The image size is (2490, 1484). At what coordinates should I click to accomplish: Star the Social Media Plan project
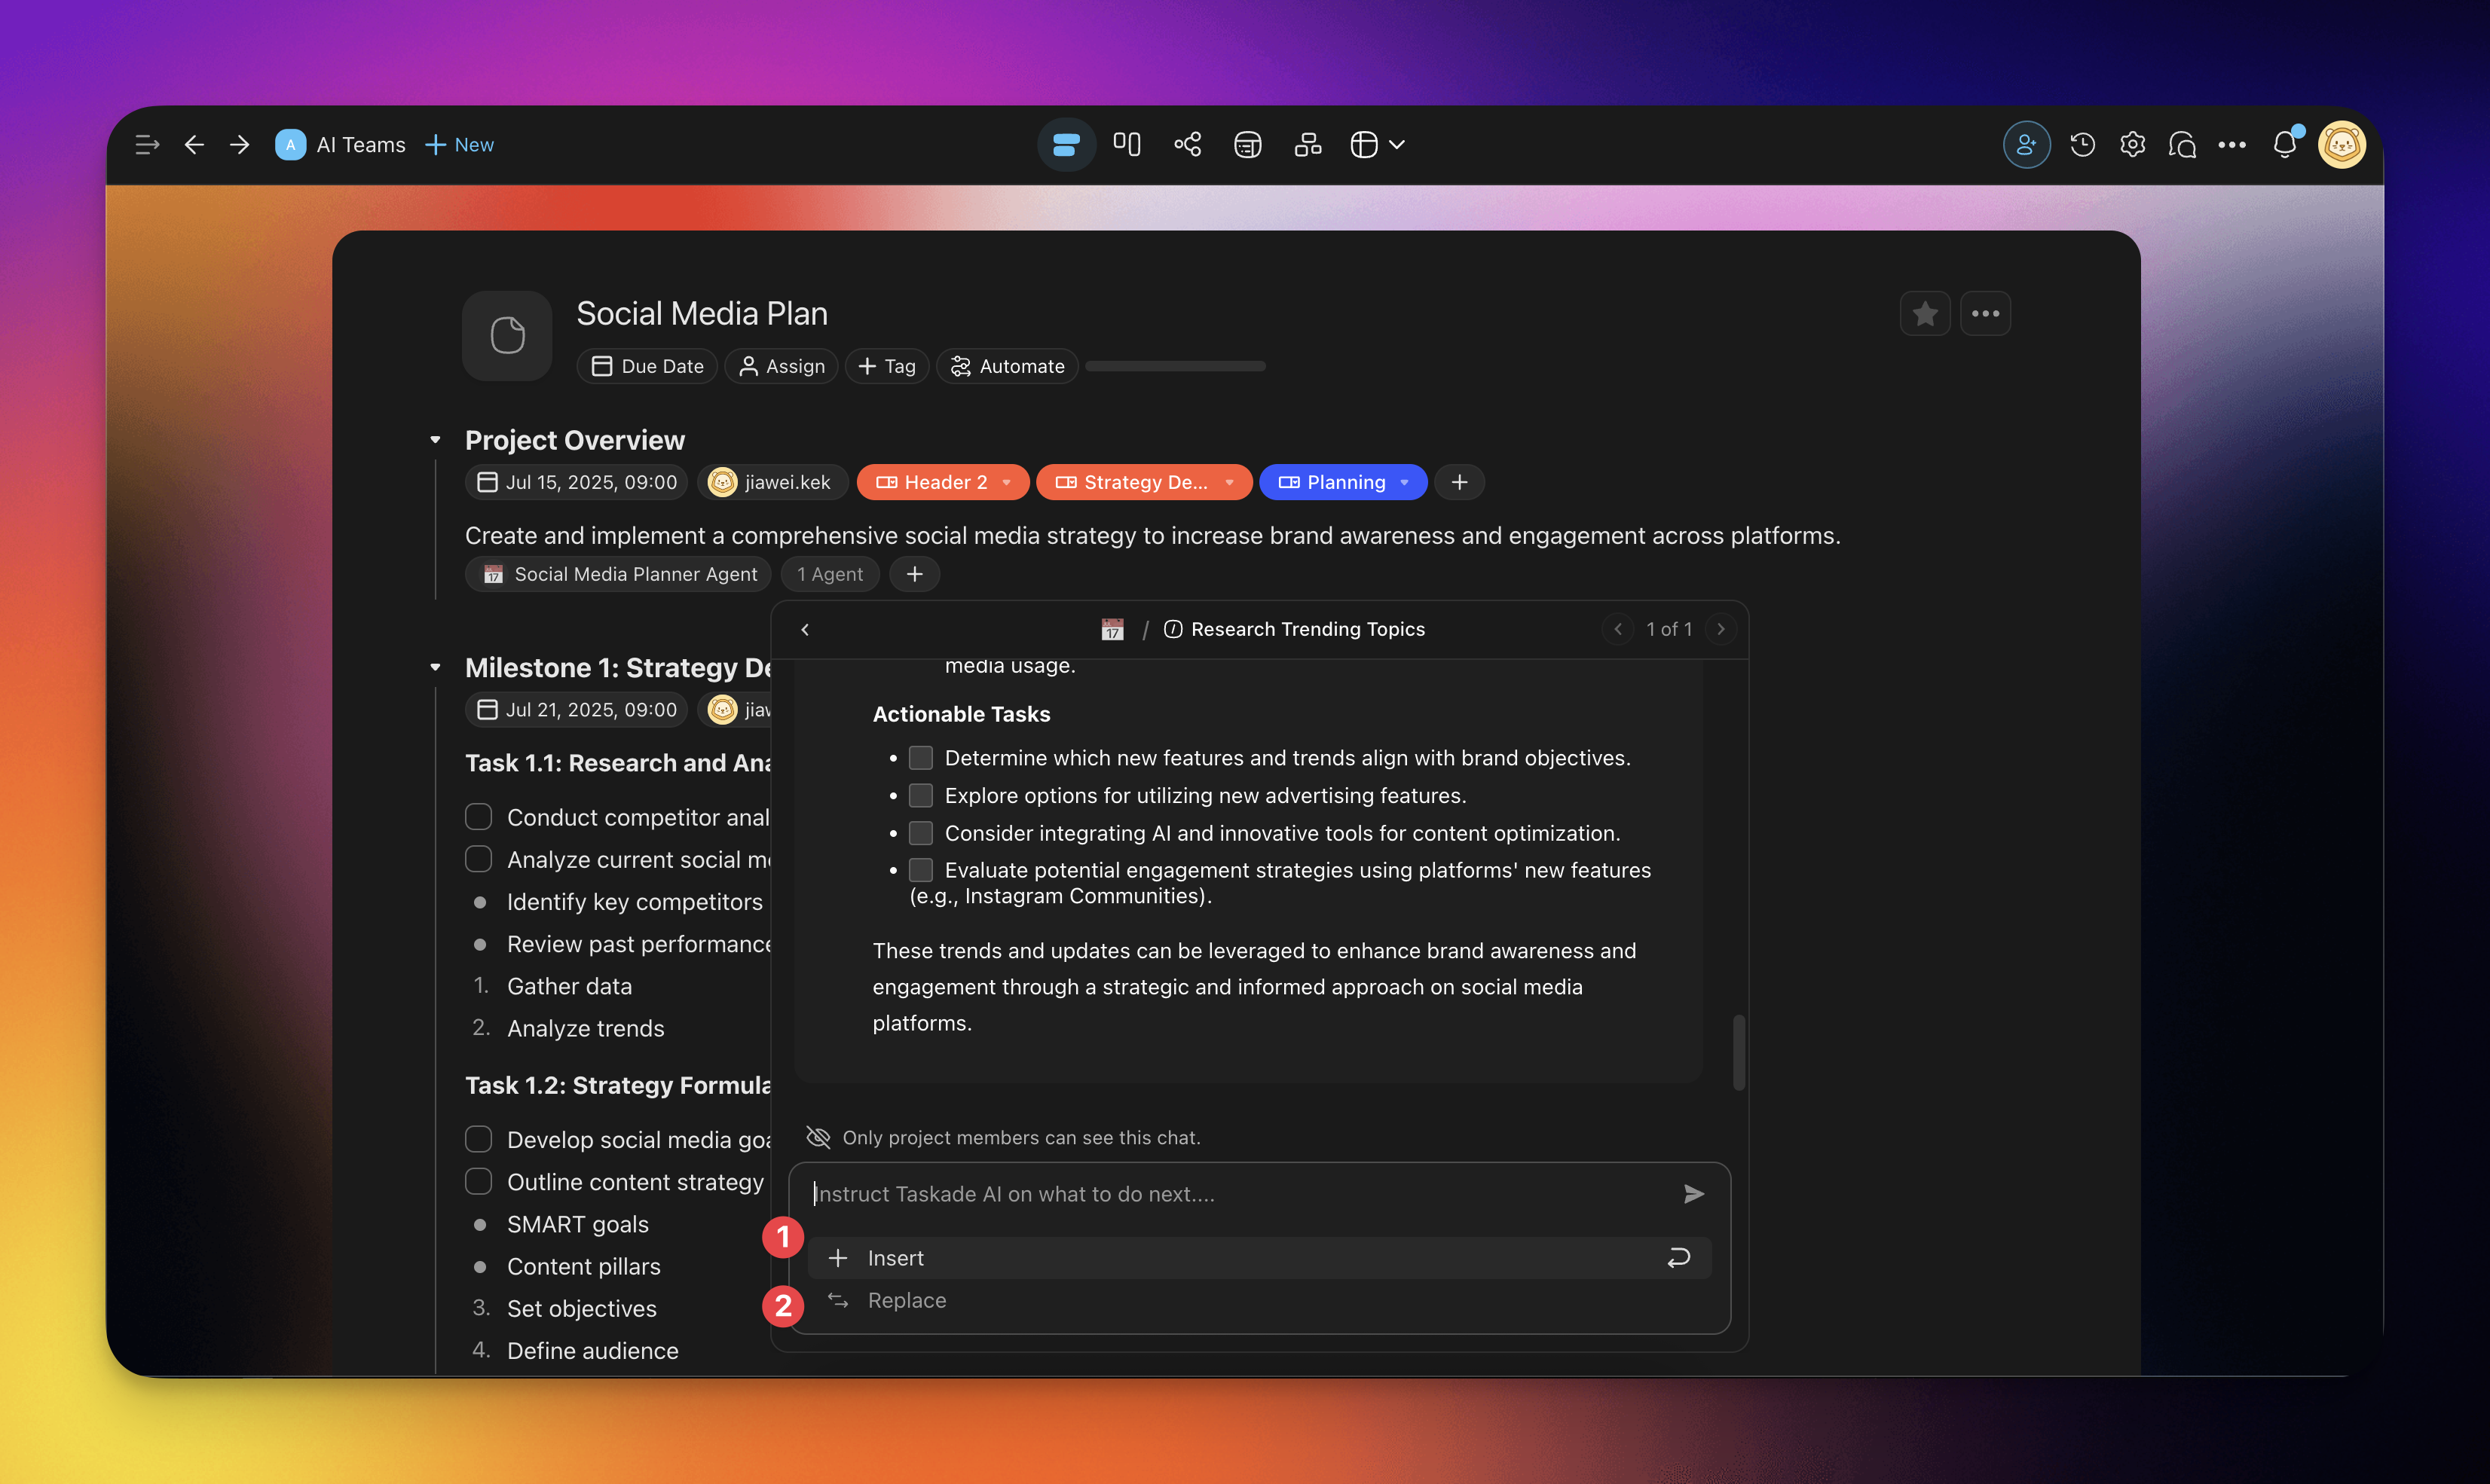1925,314
